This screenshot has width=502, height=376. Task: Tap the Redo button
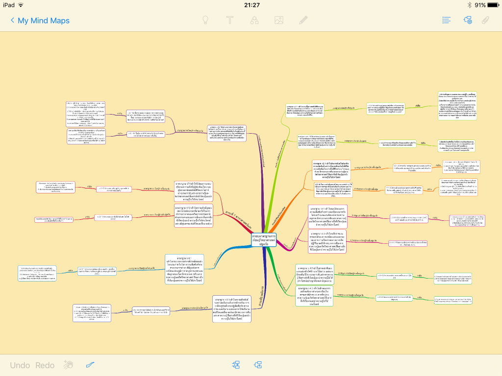(x=45, y=365)
